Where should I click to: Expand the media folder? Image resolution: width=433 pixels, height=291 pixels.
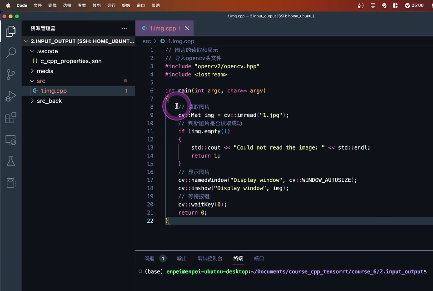[45, 71]
